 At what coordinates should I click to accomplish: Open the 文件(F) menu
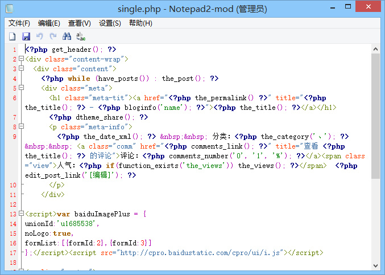[x=19, y=23]
